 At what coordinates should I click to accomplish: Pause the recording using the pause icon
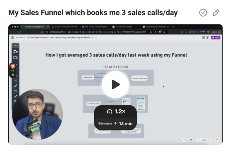coord(13,75)
